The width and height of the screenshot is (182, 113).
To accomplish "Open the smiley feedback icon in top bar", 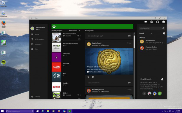I will coord(163,22).
